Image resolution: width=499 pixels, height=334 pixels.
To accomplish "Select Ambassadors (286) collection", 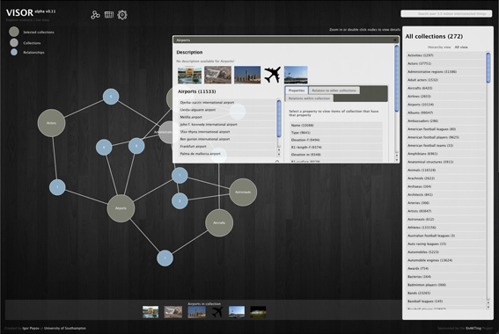I will (445, 120).
